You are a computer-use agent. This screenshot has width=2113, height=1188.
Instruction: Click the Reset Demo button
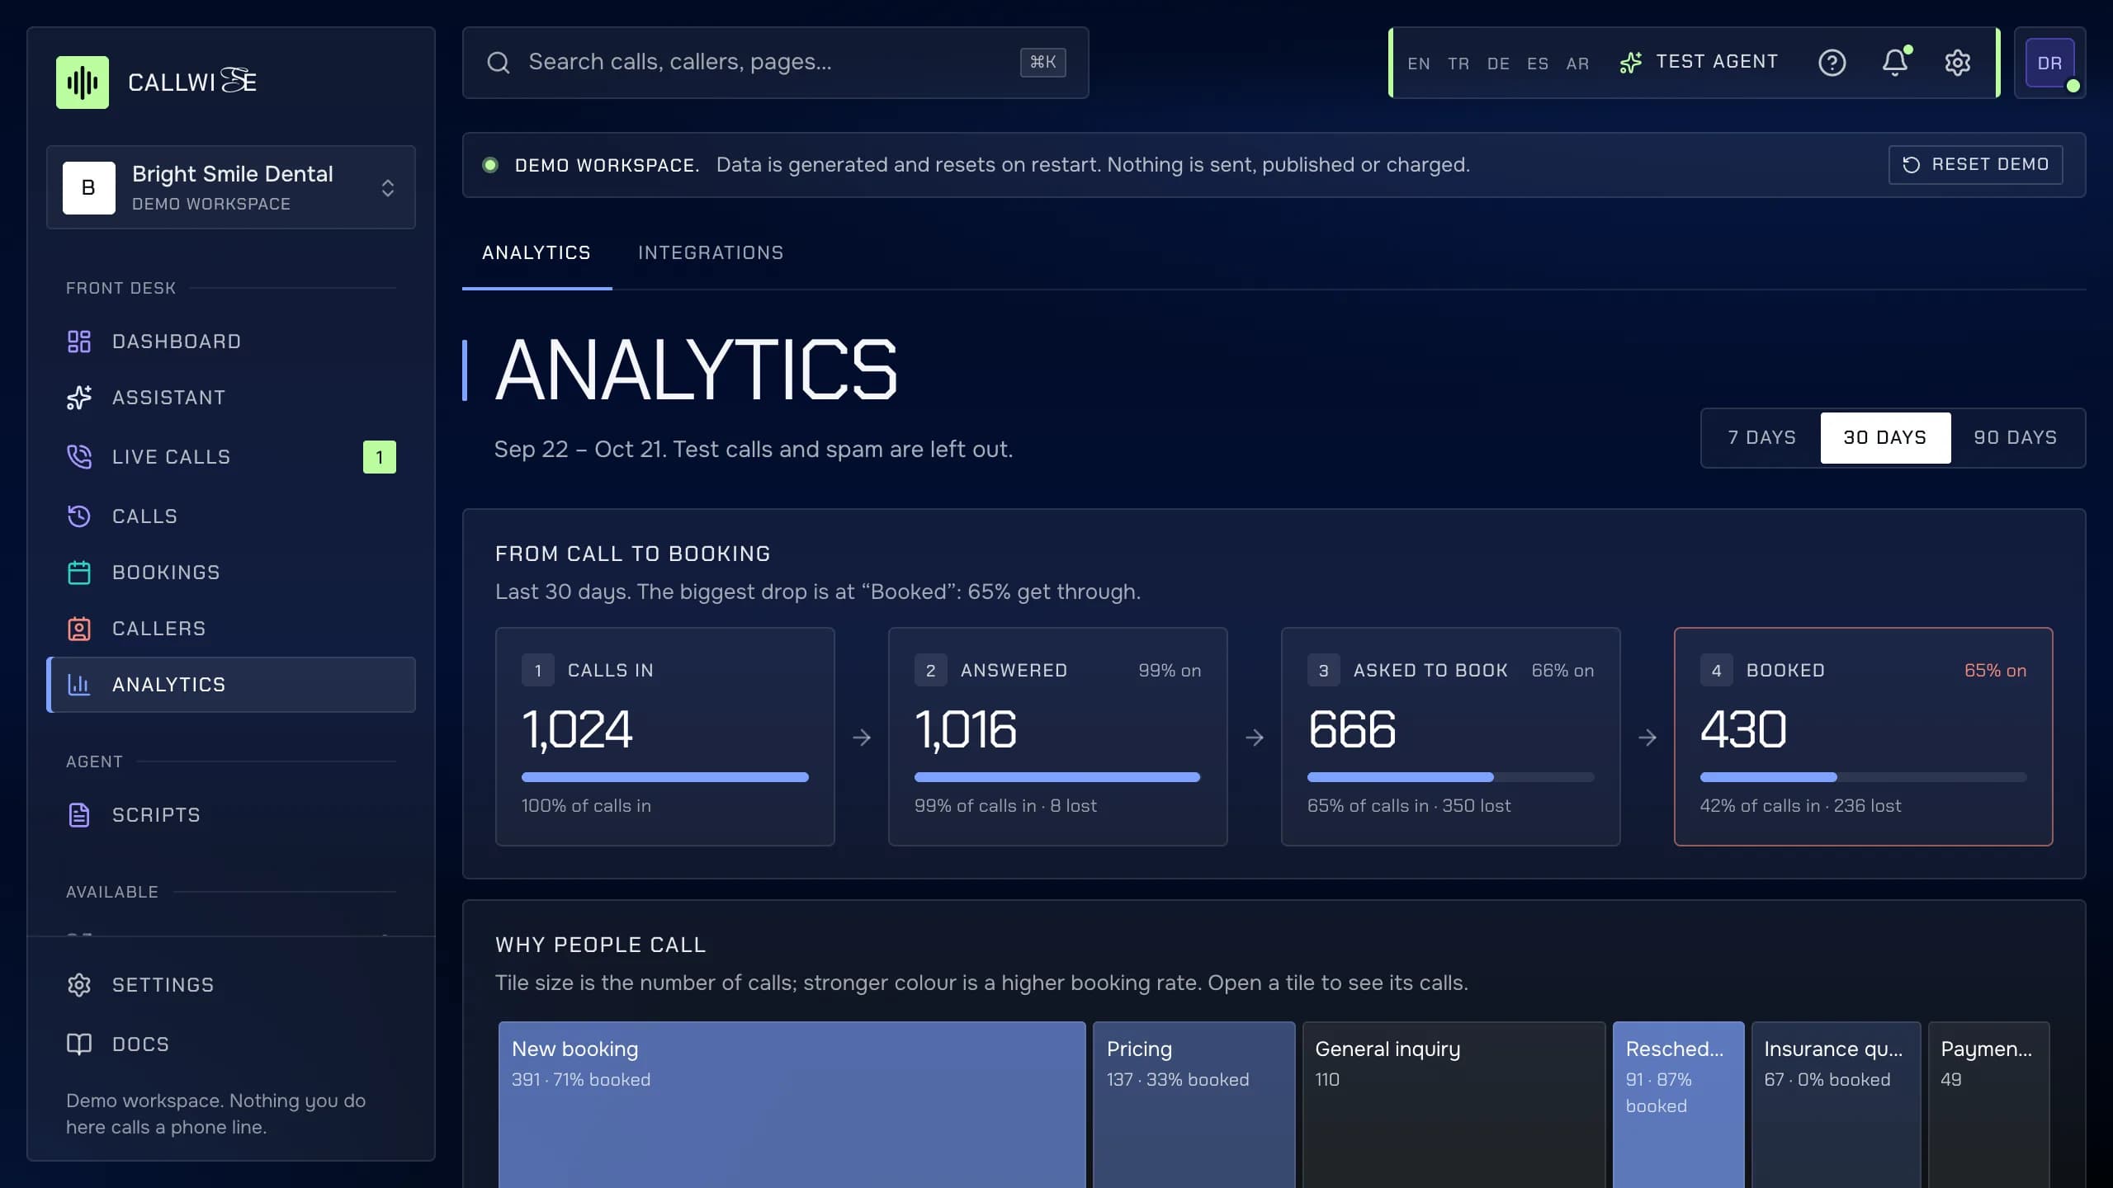[1975, 165]
